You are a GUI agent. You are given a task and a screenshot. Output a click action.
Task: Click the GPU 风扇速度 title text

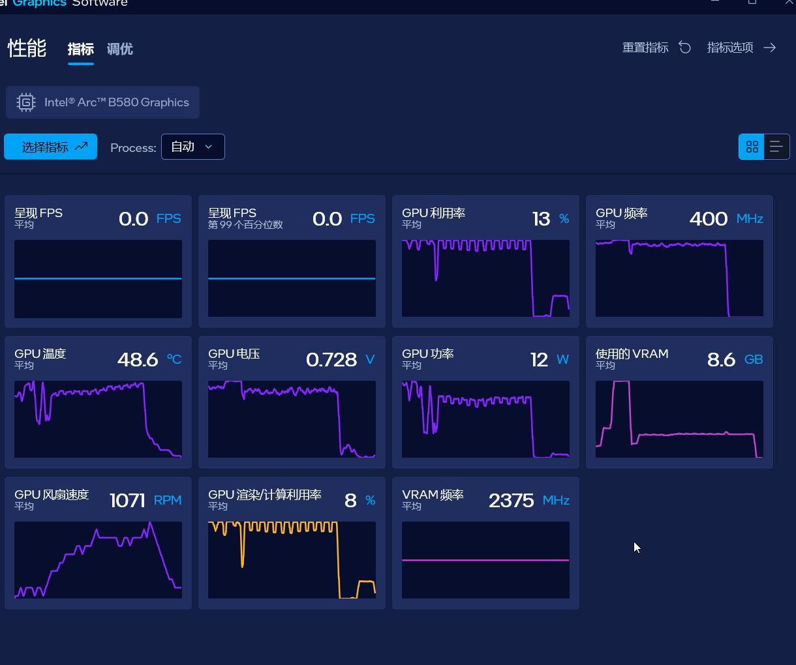pyautogui.click(x=52, y=495)
